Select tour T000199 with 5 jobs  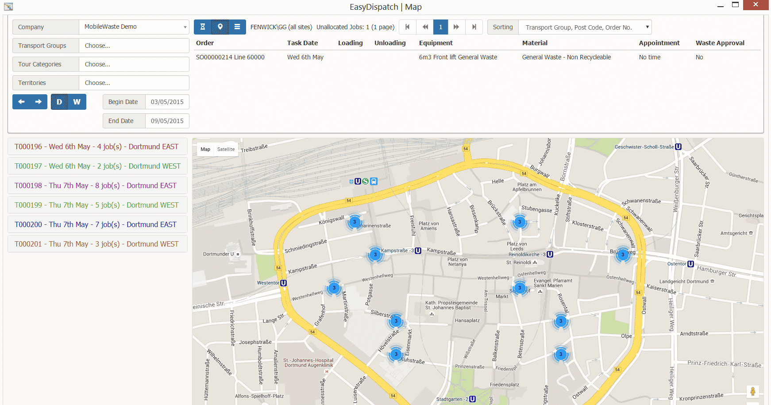[97, 205]
